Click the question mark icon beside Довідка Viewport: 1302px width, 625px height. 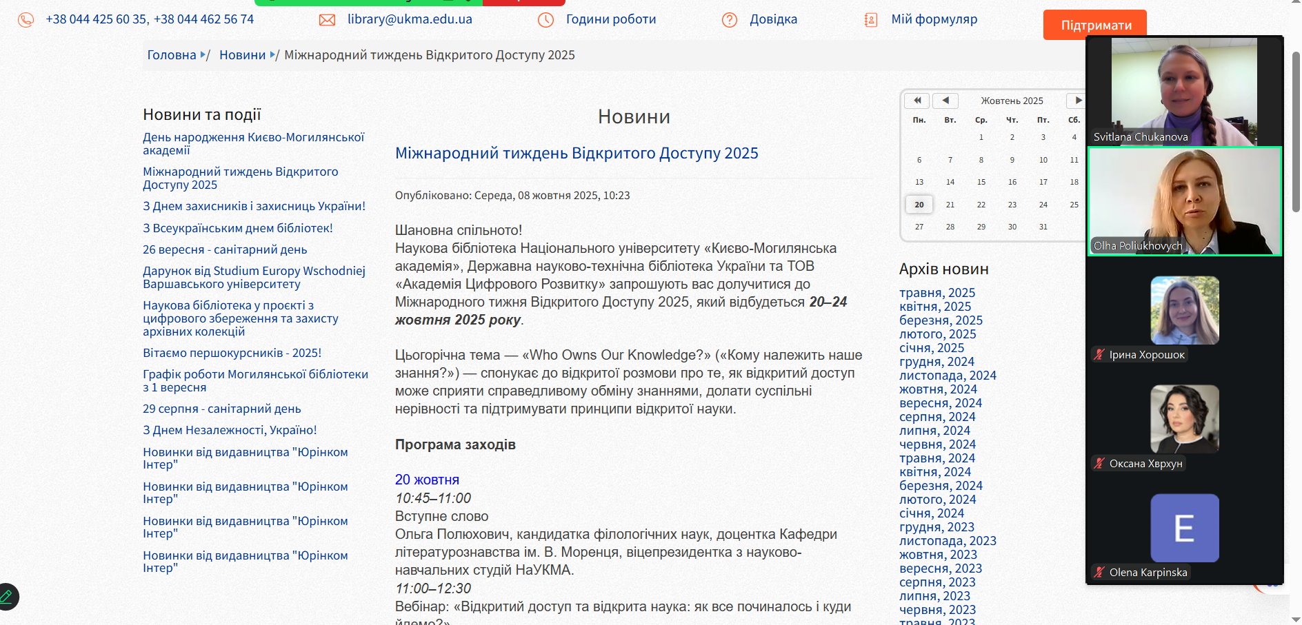coord(729,20)
